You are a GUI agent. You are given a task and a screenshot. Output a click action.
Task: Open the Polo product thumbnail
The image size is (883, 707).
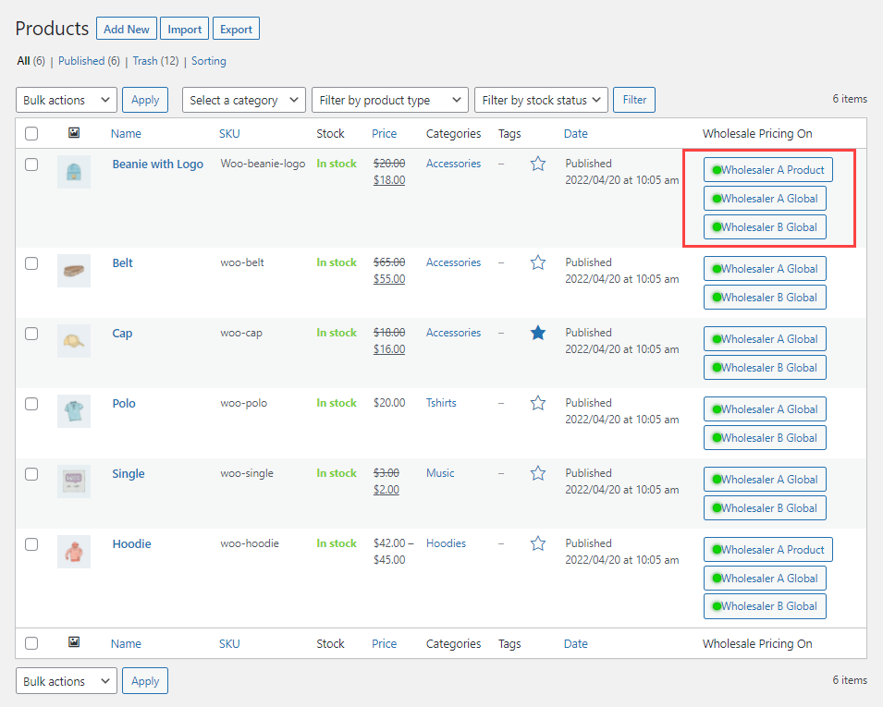[x=74, y=410]
